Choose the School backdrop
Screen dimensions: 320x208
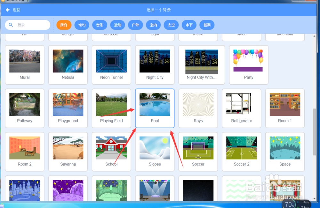coord(111,152)
